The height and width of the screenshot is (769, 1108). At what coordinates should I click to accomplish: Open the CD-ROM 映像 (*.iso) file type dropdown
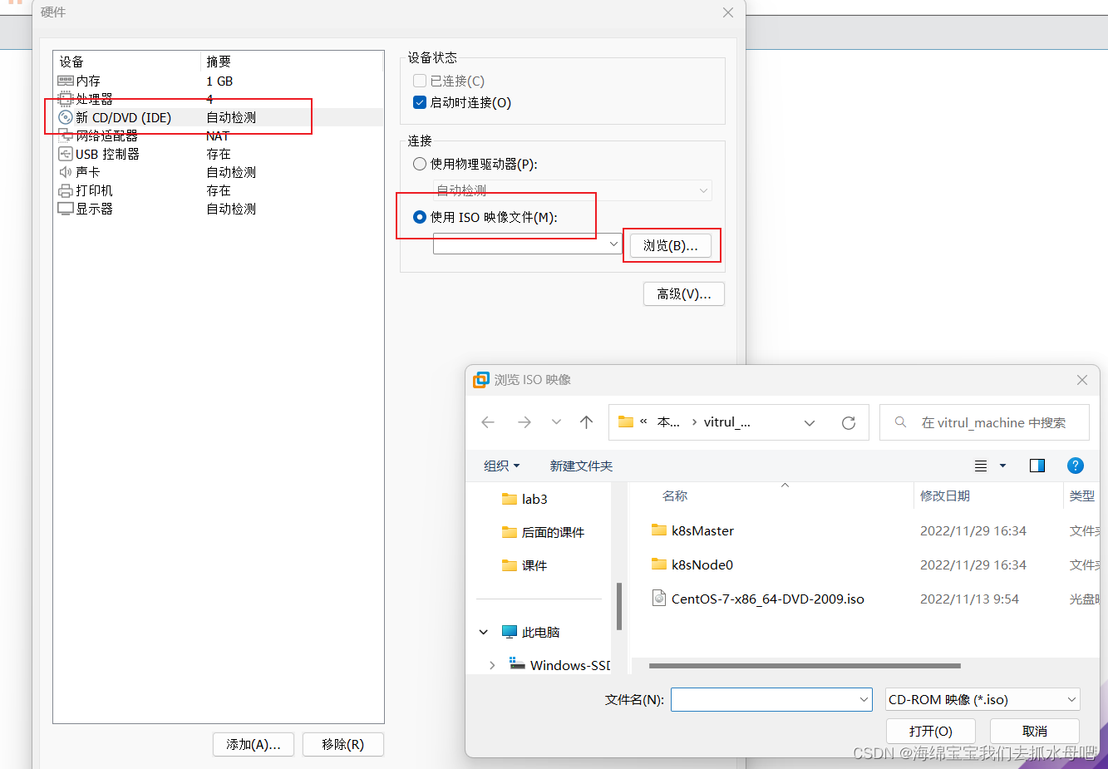[982, 700]
